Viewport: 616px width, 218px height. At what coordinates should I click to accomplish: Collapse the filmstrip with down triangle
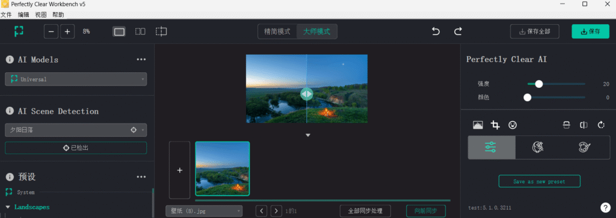(x=308, y=135)
